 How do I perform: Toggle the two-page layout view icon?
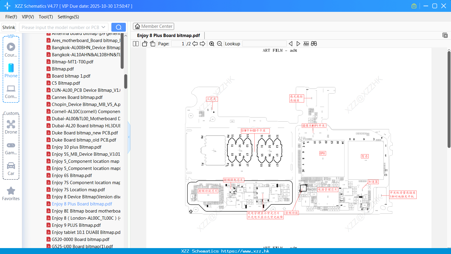coord(136,44)
